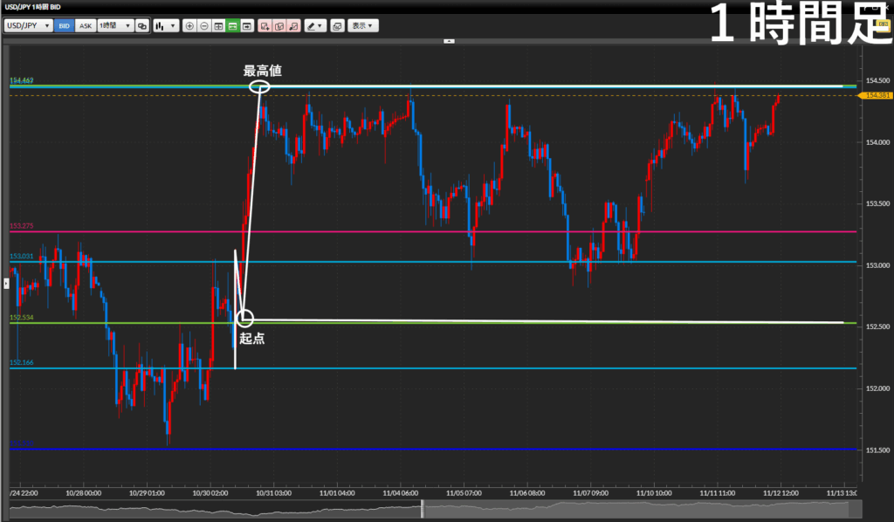Click the left-edge panel expand arrow
The image size is (894, 522).
point(6,283)
